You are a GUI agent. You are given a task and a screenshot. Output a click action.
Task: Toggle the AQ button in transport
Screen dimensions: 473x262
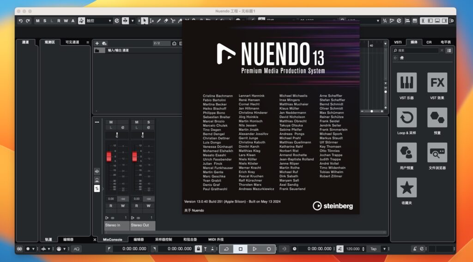tap(77, 249)
